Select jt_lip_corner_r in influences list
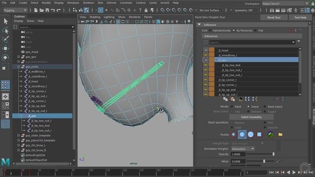The height and width of the screenshot is (177, 315). point(227,85)
